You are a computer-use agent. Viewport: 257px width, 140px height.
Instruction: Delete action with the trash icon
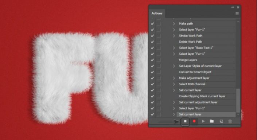[230, 121]
